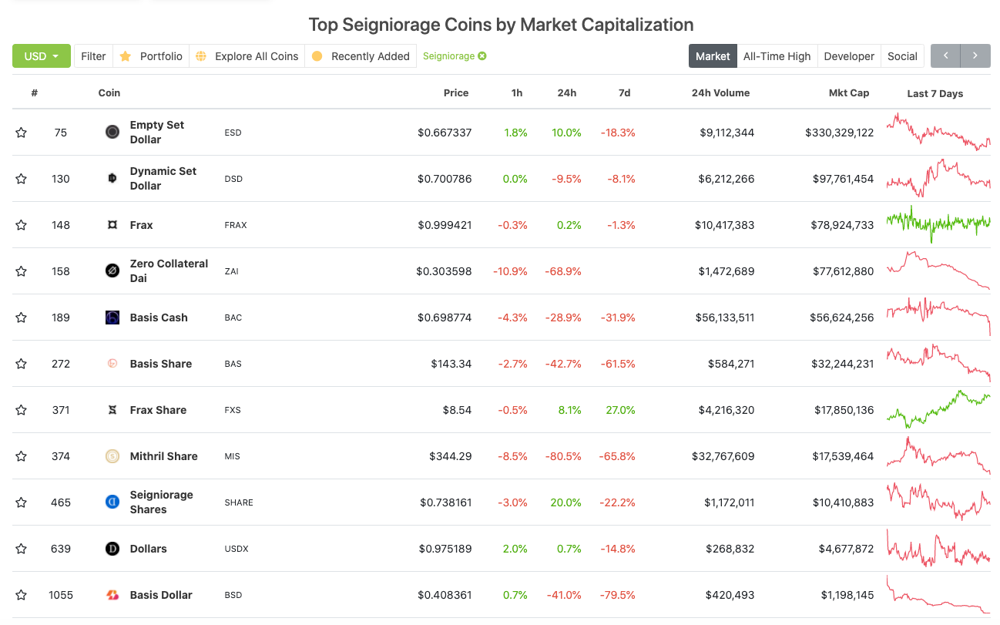
Task: Switch to the Social tab
Action: 902,56
